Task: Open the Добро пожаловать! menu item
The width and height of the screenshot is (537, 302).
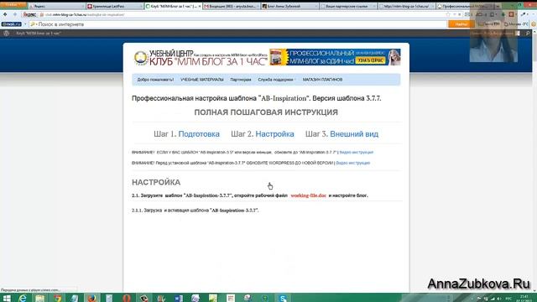Action: 155,80
